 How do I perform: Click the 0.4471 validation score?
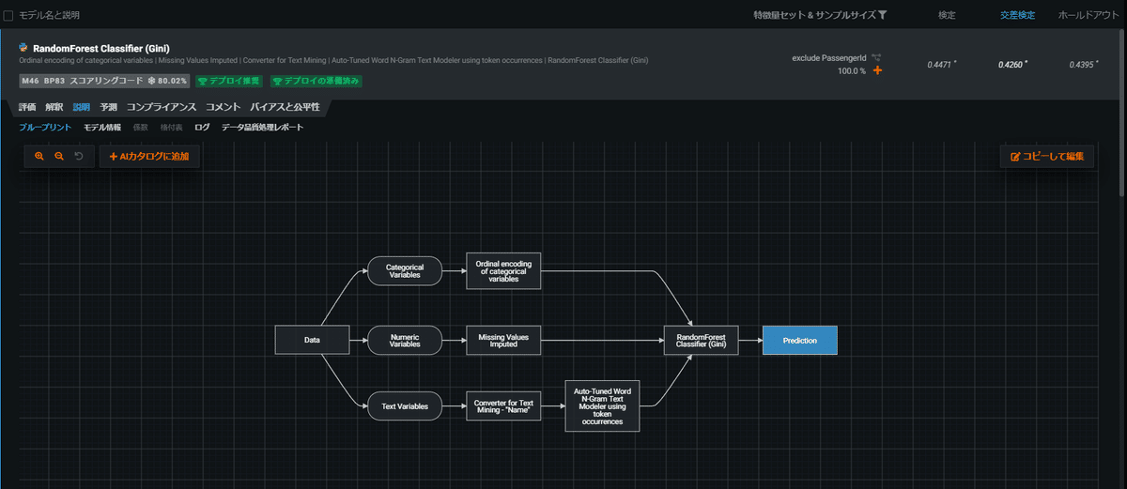(940, 65)
